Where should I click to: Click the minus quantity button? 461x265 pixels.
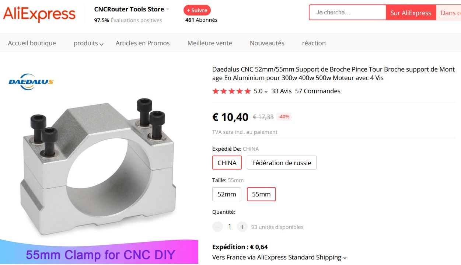point(218,227)
